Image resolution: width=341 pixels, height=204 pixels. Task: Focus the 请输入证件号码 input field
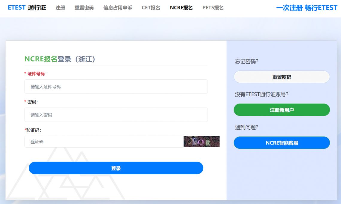pos(116,87)
